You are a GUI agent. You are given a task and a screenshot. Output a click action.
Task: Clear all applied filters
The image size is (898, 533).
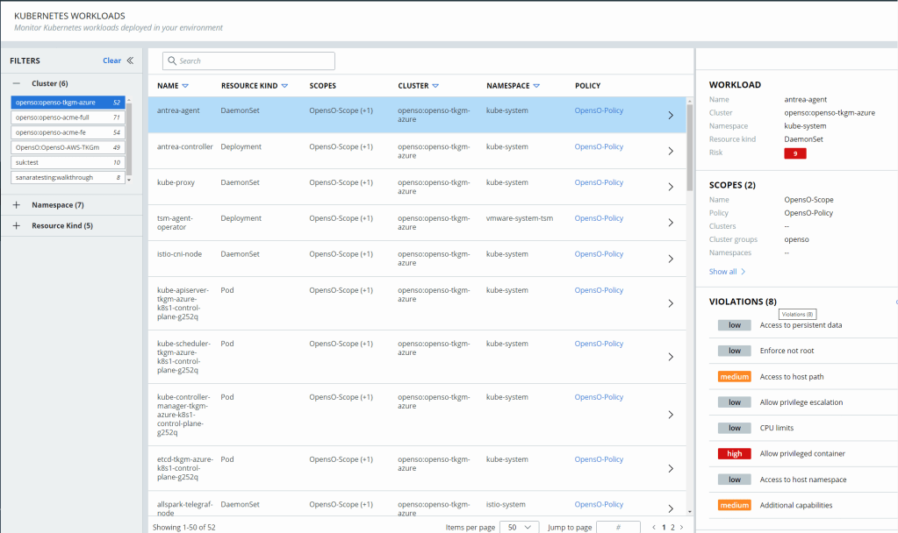click(111, 60)
